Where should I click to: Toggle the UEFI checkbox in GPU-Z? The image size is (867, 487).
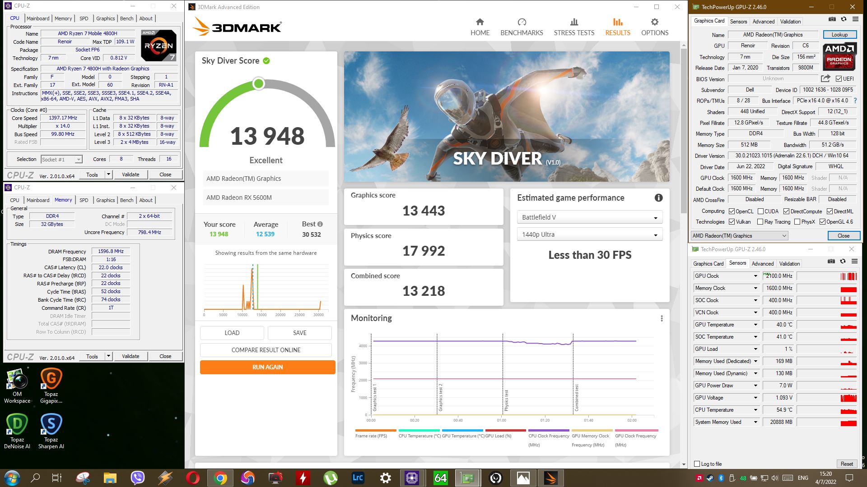839,78
